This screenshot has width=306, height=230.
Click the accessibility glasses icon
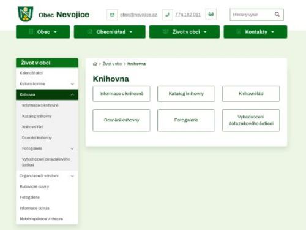(x=211, y=14)
